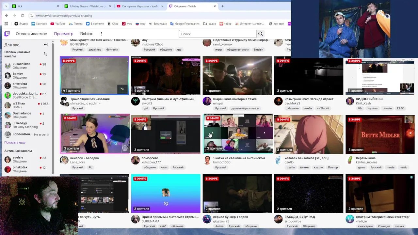Open kusachiikot channel in sidebar
The width and height of the screenshot is (418, 235).
click(x=27, y=66)
